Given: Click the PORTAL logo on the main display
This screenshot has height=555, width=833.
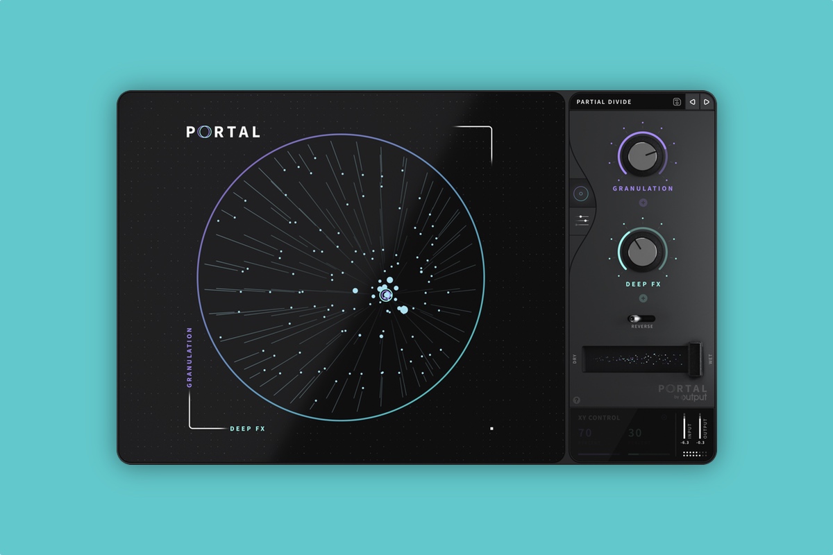Looking at the screenshot, I should pyautogui.click(x=223, y=132).
